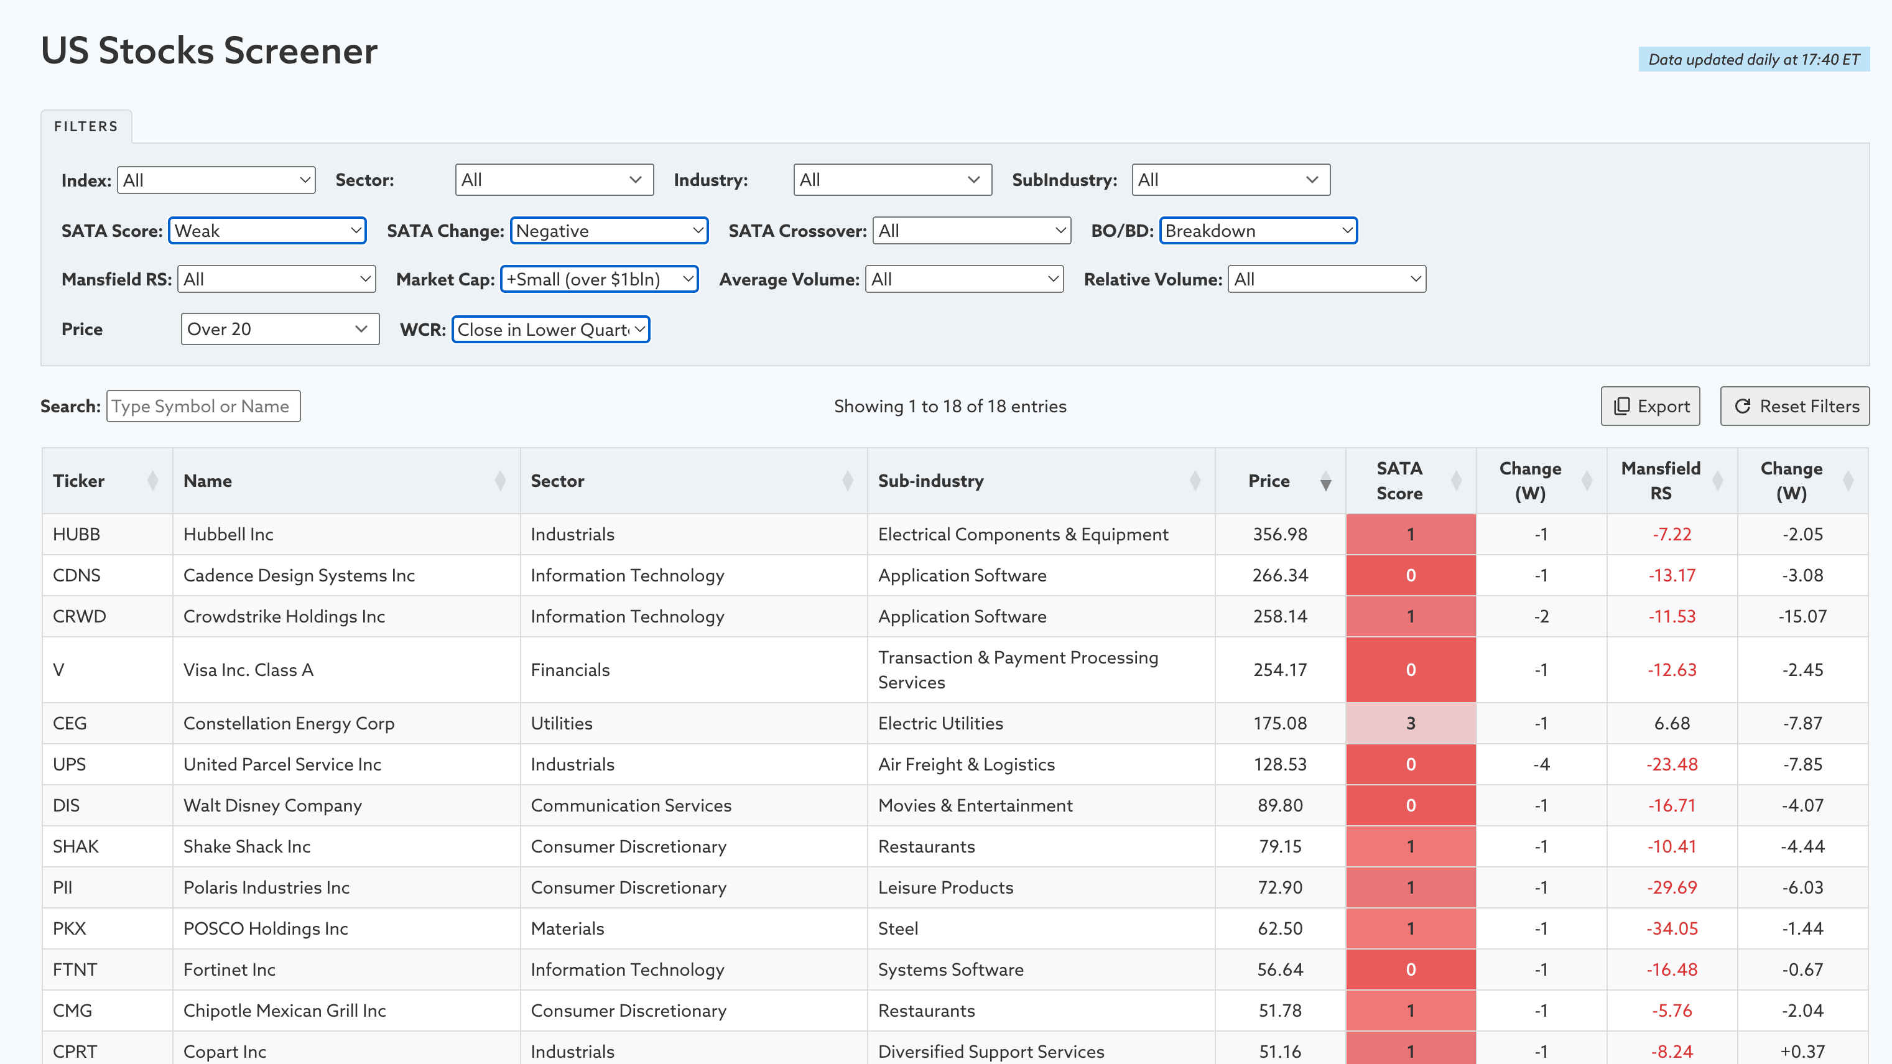Image resolution: width=1892 pixels, height=1064 pixels.
Task: Open the Market Cap filter dropdown
Action: click(598, 279)
